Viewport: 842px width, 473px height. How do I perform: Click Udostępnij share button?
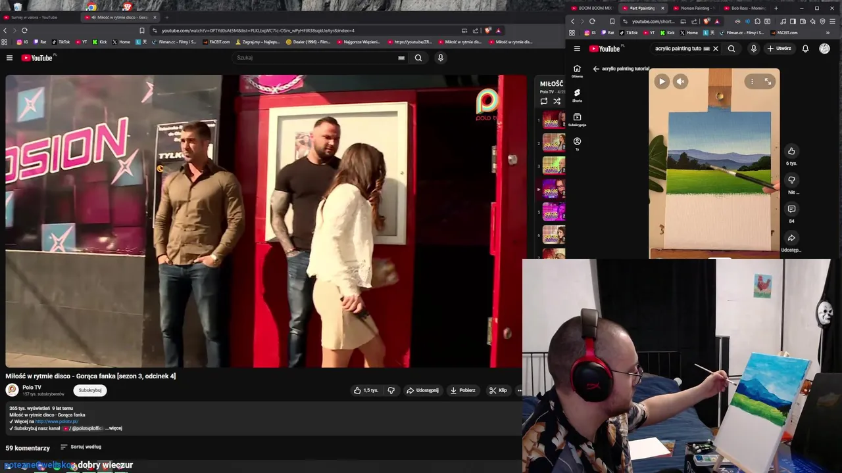click(422, 390)
